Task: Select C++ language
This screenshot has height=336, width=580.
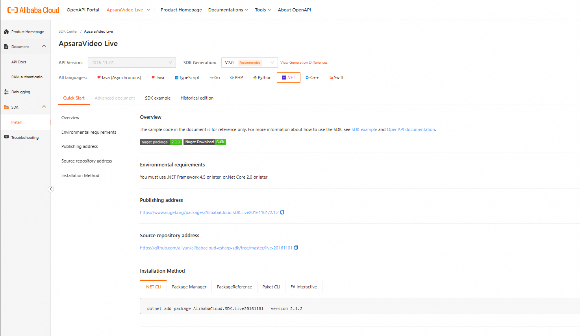Action: click(x=312, y=78)
